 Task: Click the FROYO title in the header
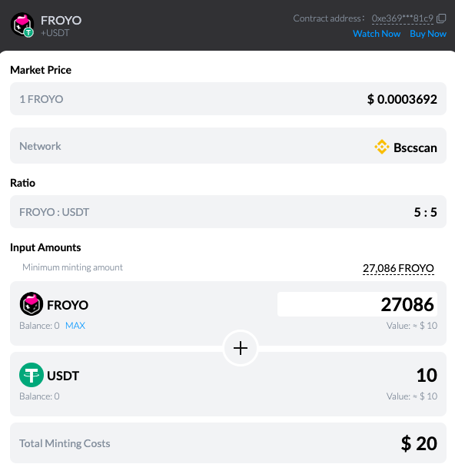pyautogui.click(x=61, y=21)
